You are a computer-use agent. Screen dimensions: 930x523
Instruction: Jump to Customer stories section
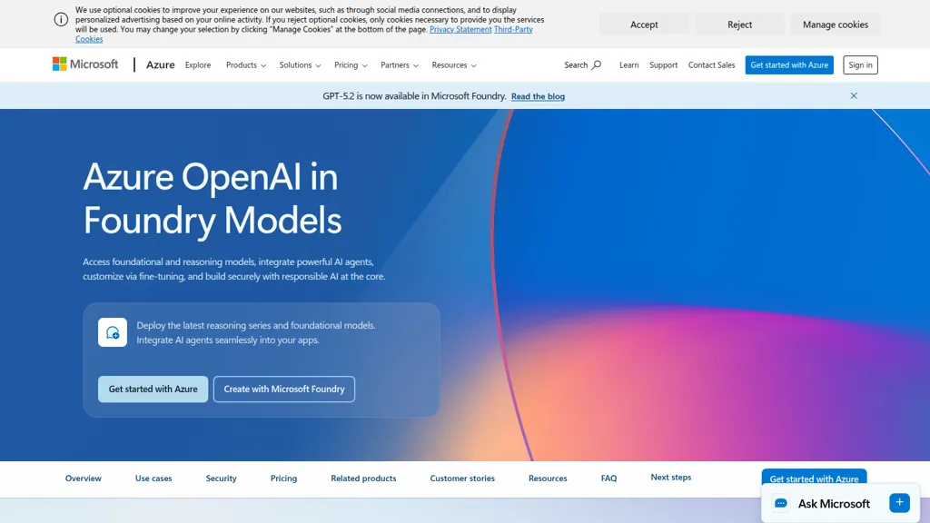(x=462, y=478)
